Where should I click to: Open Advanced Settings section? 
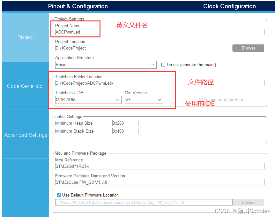point(26,135)
